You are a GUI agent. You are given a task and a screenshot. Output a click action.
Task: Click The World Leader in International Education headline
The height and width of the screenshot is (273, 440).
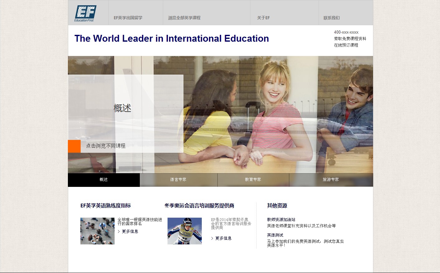click(172, 39)
